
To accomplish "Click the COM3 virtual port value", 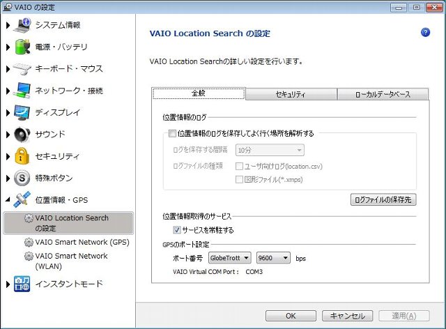I will tap(254, 272).
